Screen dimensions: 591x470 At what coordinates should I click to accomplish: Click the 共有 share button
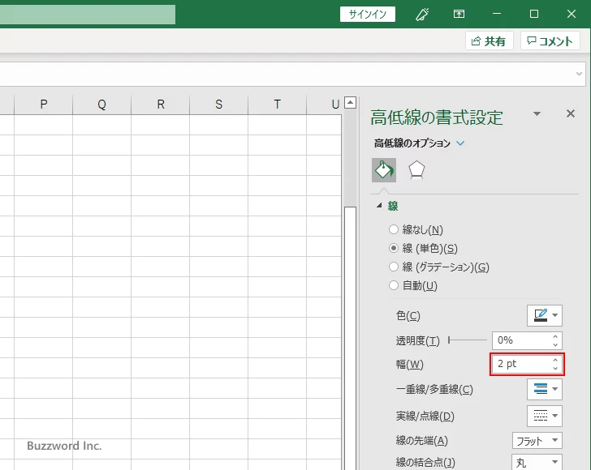click(489, 41)
